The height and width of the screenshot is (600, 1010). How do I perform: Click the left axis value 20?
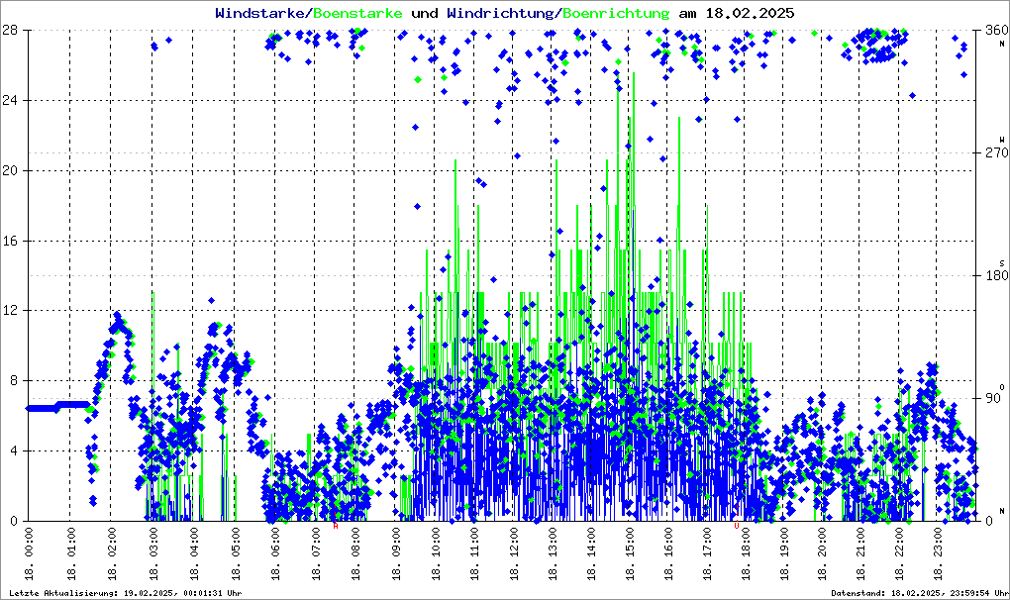click(9, 170)
